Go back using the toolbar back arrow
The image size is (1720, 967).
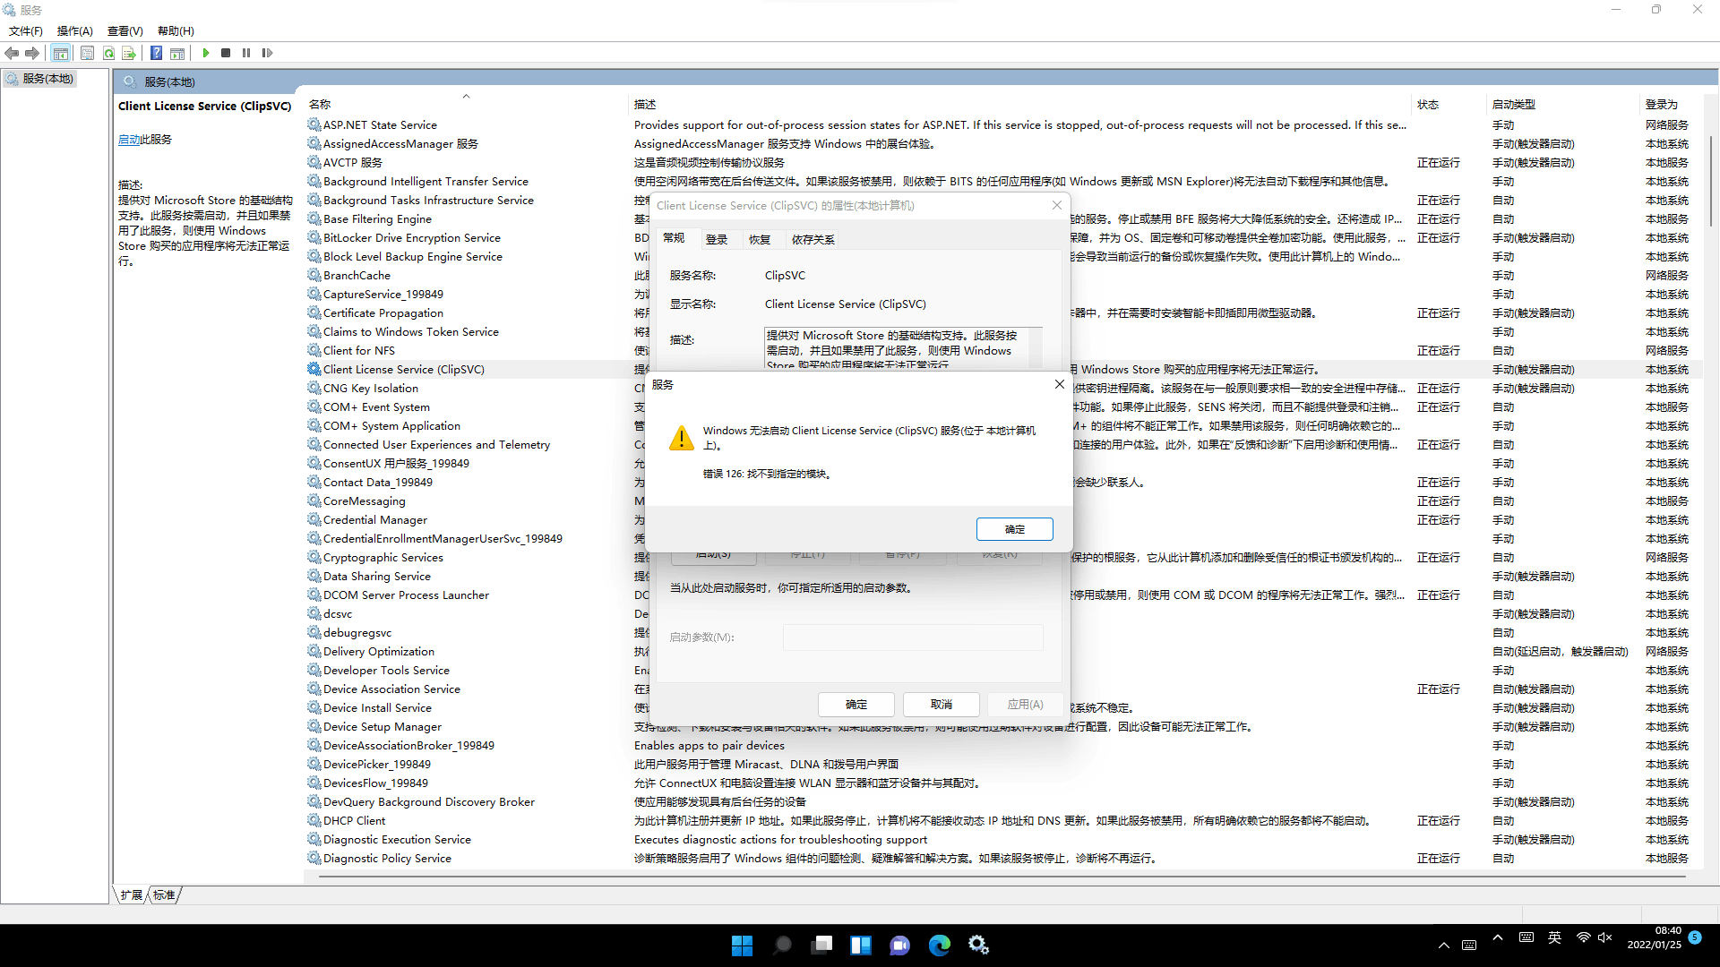(x=12, y=53)
